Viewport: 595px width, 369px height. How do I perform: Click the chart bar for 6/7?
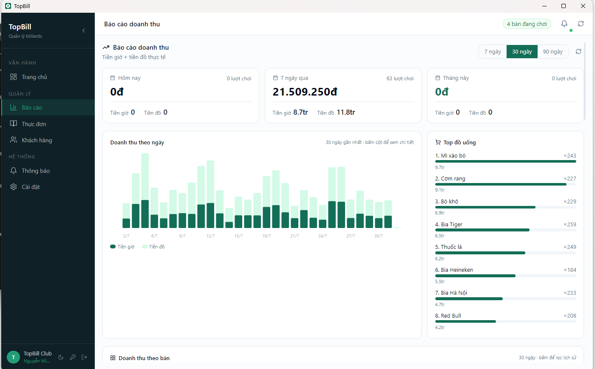pos(154,208)
